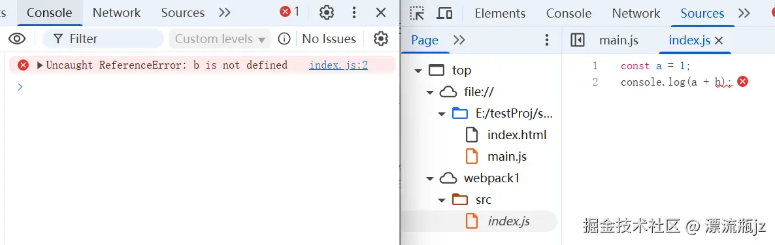Image resolution: width=775 pixels, height=245 pixels.
Task: Select index.js under src folder
Action: (508, 221)
